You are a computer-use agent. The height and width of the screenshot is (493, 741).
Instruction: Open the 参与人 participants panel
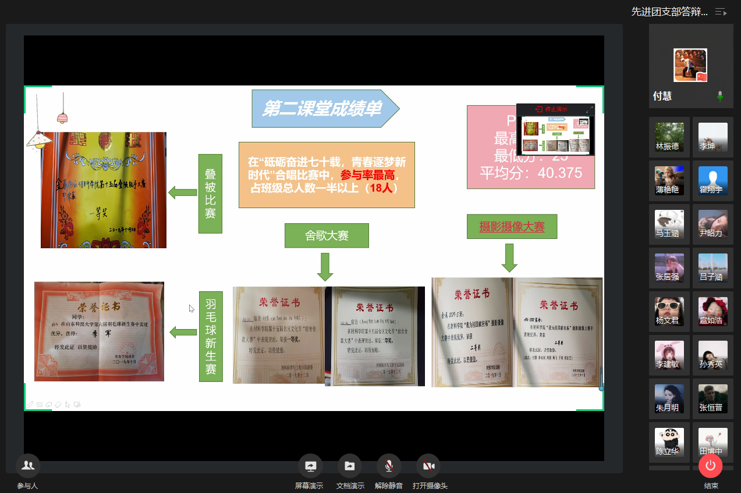pos(27,465)
